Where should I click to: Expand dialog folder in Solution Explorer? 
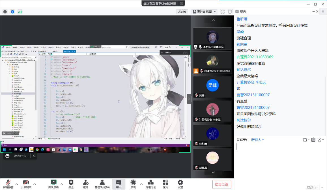(x=9, y=67)
